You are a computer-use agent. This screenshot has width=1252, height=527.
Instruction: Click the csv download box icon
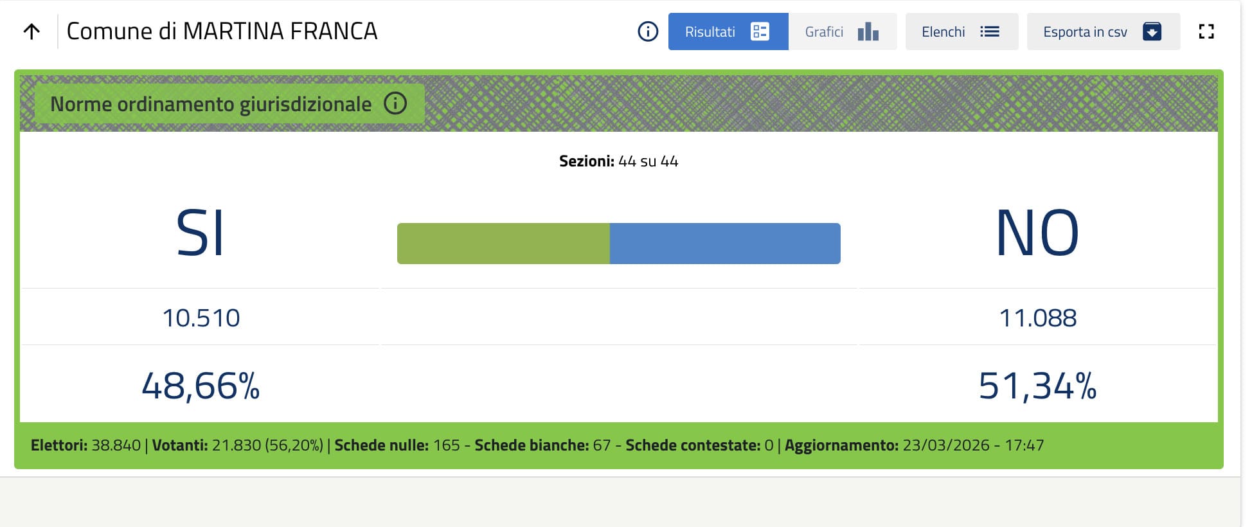point(1152,31)
